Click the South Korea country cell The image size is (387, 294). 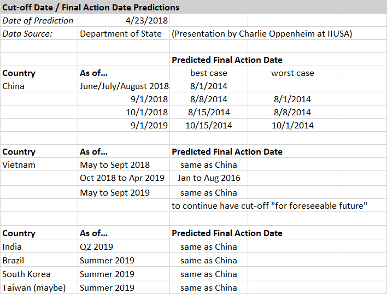(27, 274)
